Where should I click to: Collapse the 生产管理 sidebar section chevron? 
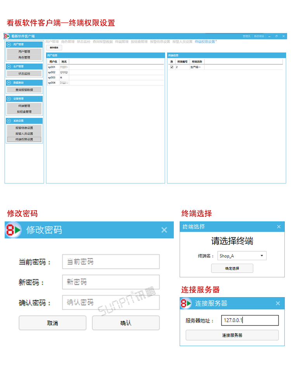coord(9,66)
